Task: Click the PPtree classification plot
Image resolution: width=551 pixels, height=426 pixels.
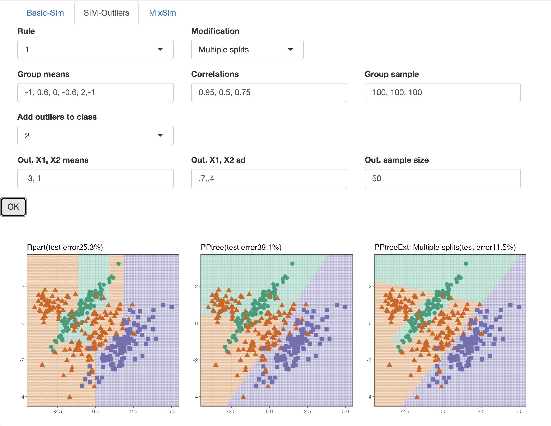Action: coord(277,330)
